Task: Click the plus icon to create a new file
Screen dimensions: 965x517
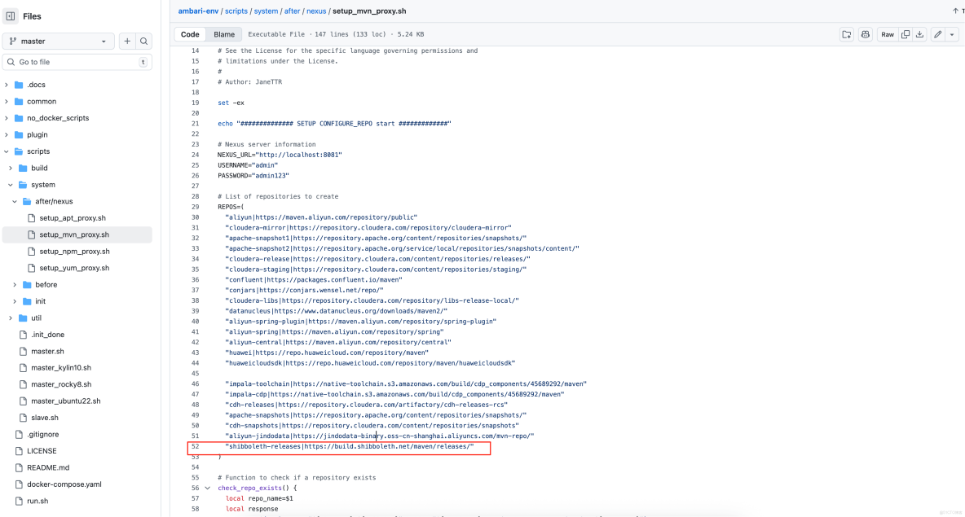Action: (x=126, y=41)
